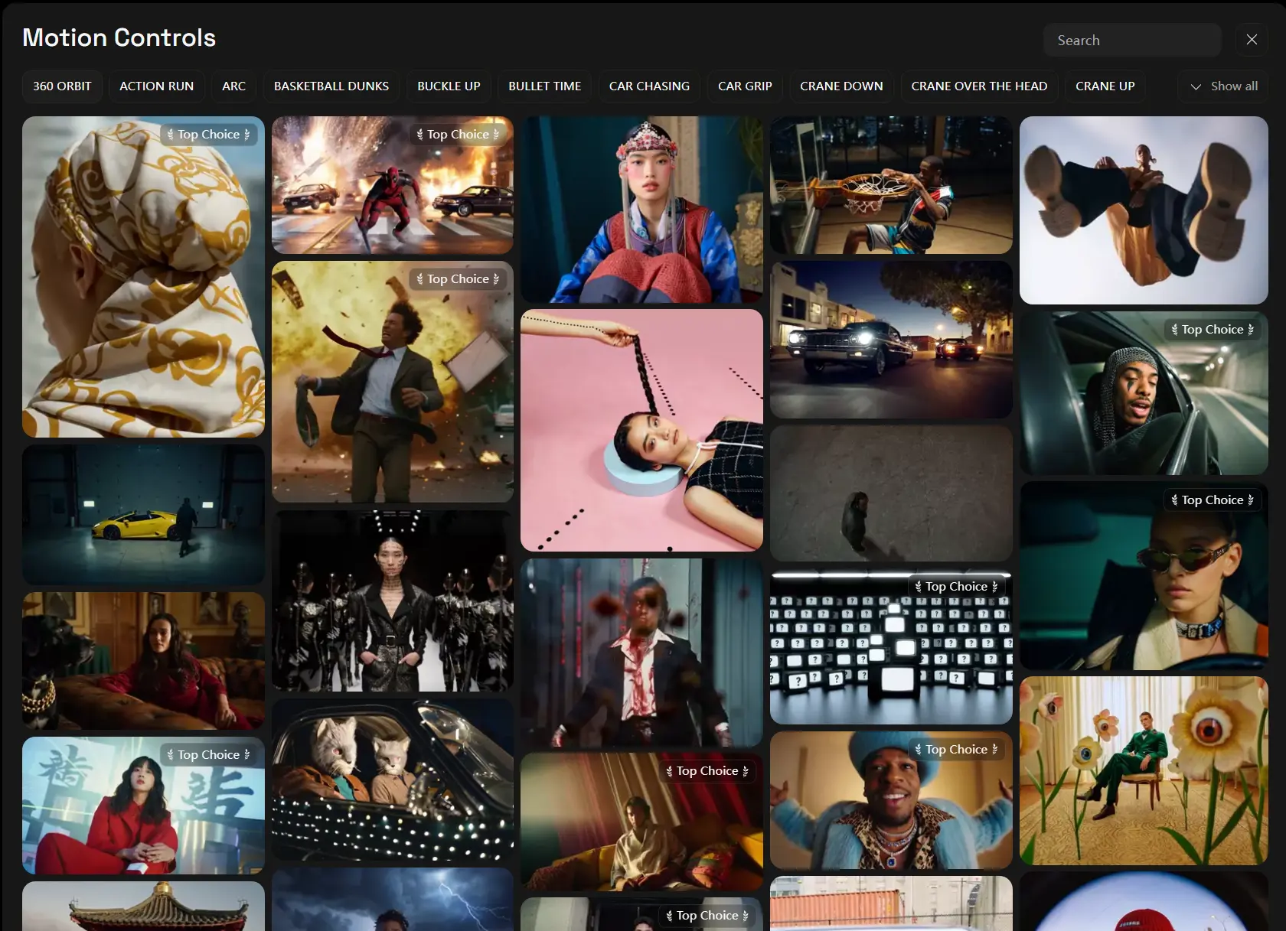
Task: Choose the CRANE UP filter
Action: coord(1105,86)
